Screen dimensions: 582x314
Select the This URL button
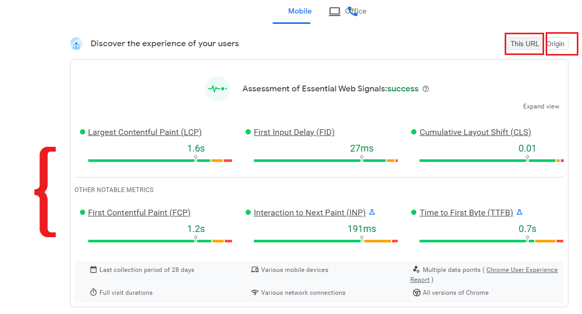tap(524, 44)
